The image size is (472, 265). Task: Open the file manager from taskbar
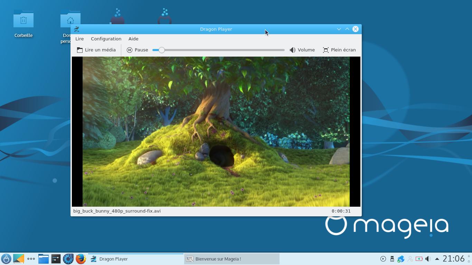44,259
